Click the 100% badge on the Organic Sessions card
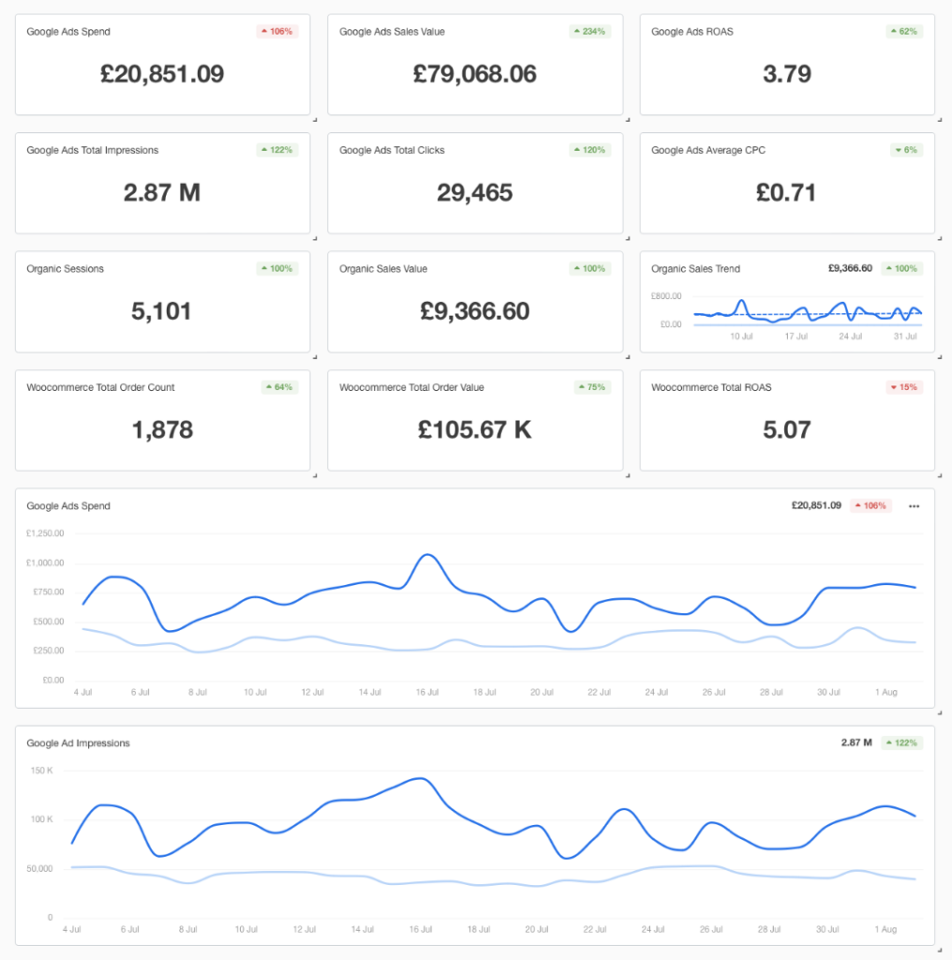Screen dimensions: 952x960 tap(277, 268)
